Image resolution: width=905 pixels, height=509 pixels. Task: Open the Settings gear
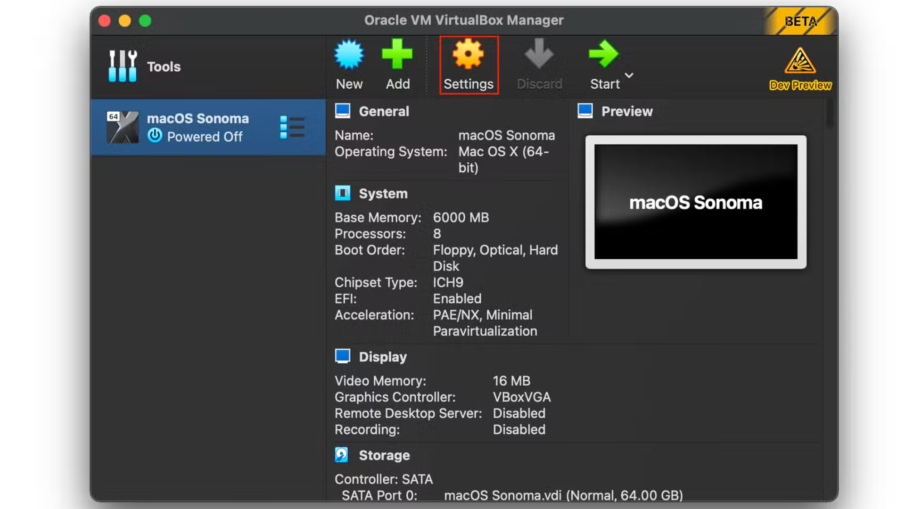[469, 65]
